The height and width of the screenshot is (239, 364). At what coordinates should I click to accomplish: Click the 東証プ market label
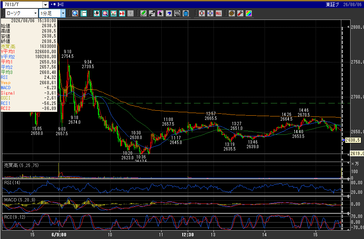[x=333, y=5]
